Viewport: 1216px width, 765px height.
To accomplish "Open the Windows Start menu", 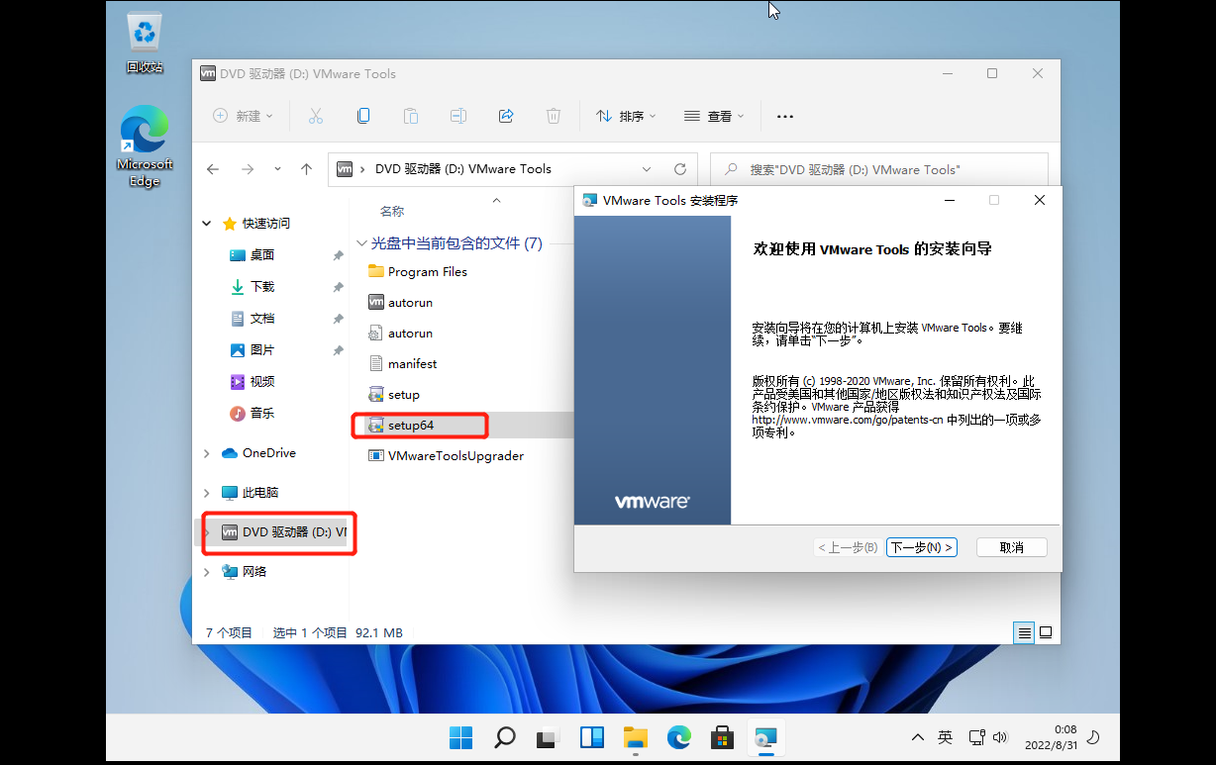I will click(x=460, y=737).
